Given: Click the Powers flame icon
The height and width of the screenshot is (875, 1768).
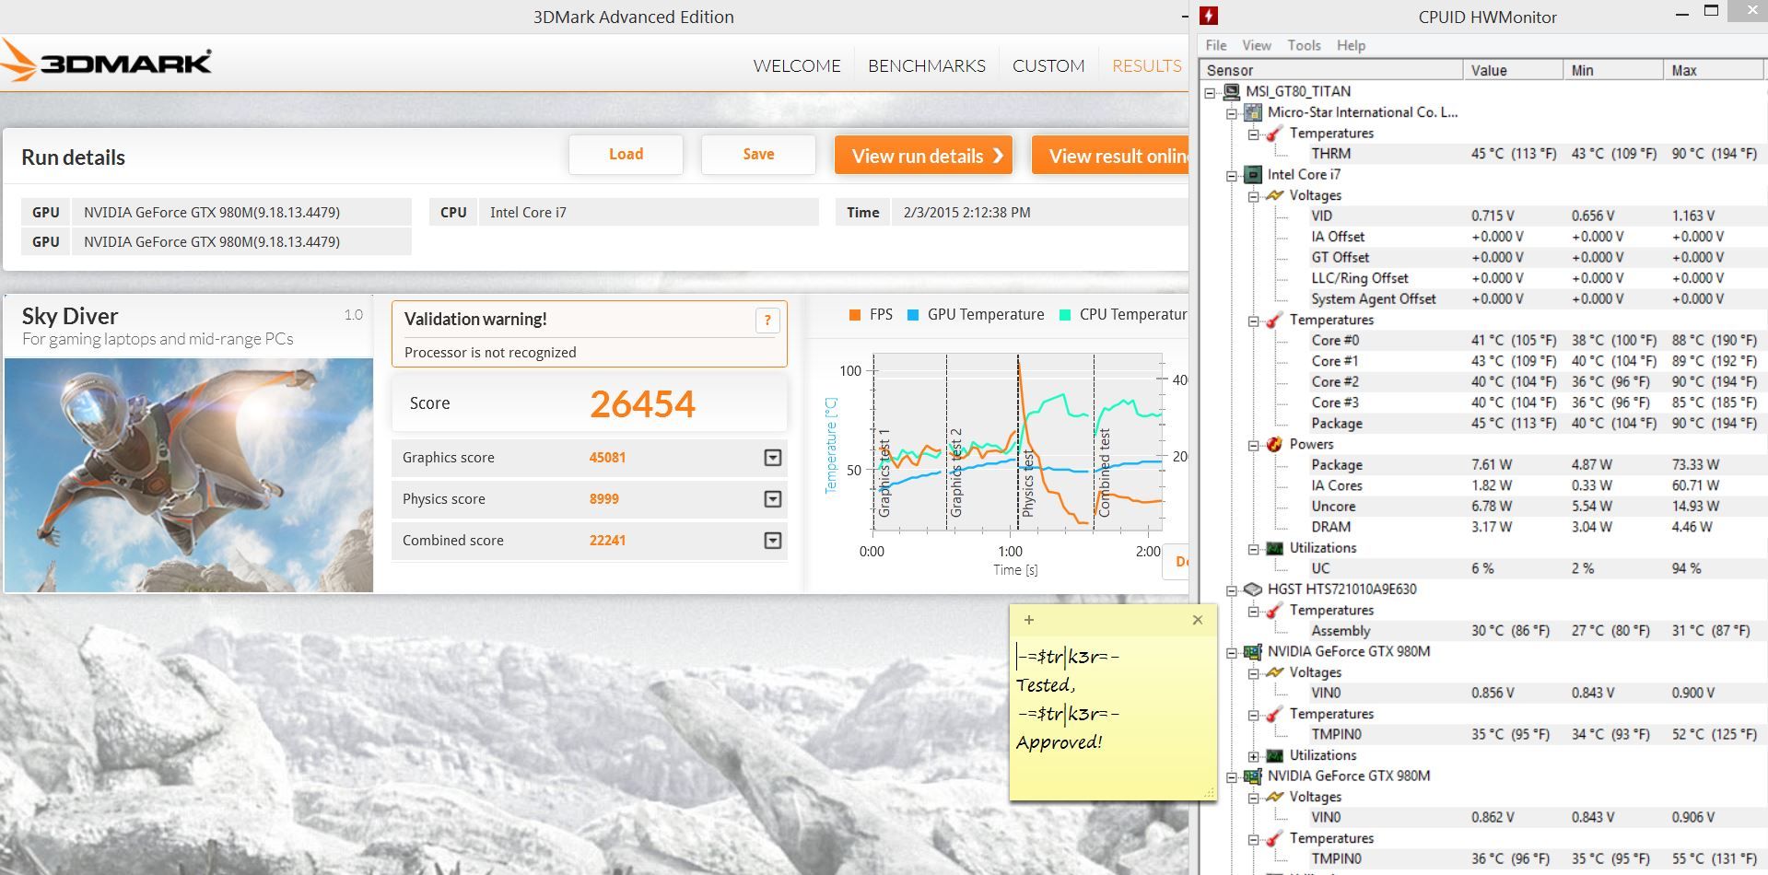Looking at the screenshot, I should pyautogui.click(x=1275, y=444).
